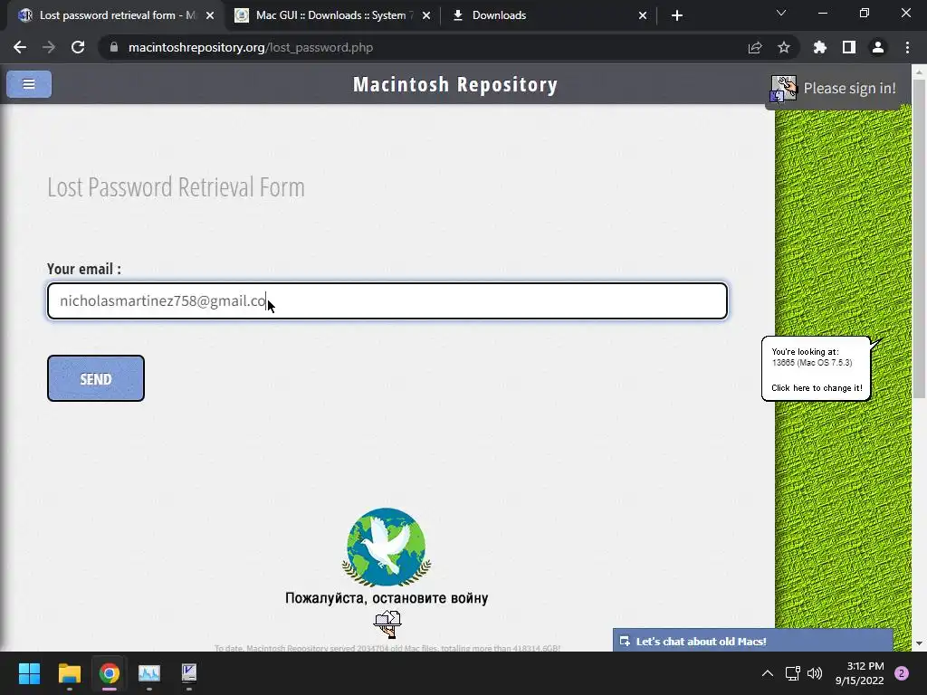Close the Mac GUI Downloads tab

(x=426, y=15)
